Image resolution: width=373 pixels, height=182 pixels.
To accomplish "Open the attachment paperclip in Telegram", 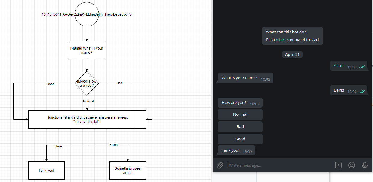I will click(x=220, y=165).
